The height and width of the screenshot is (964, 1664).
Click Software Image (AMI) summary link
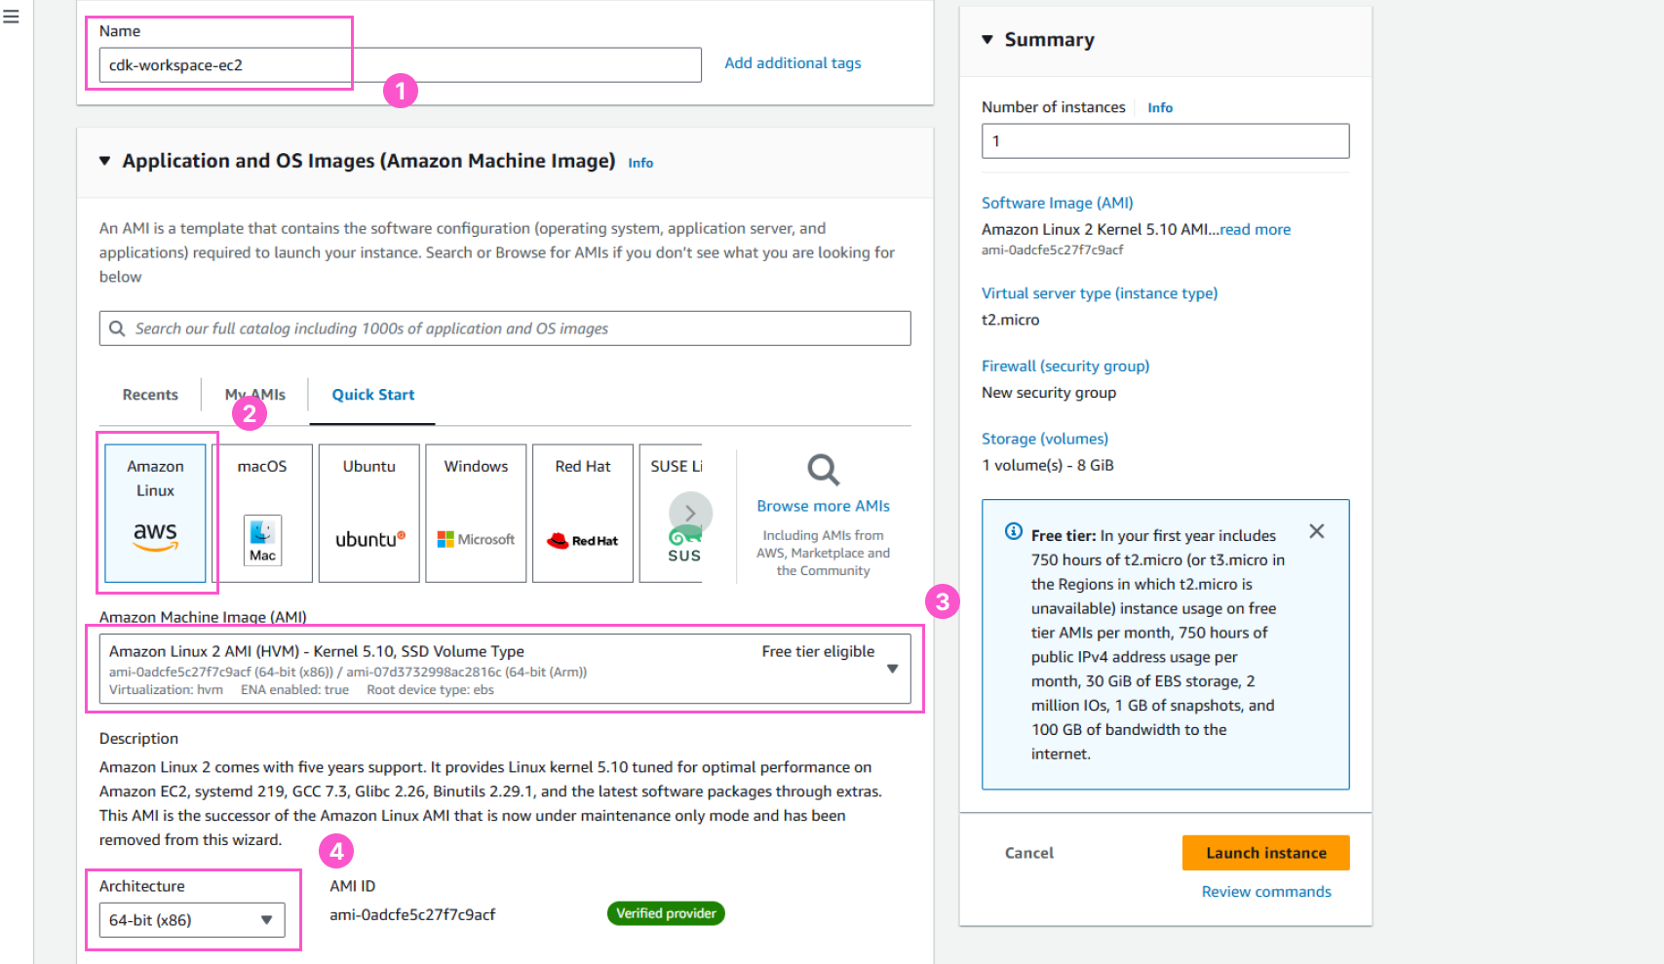coord(1058,203)
